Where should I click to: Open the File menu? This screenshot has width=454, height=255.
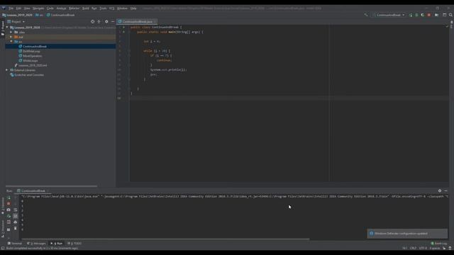(x=11, y=8)
